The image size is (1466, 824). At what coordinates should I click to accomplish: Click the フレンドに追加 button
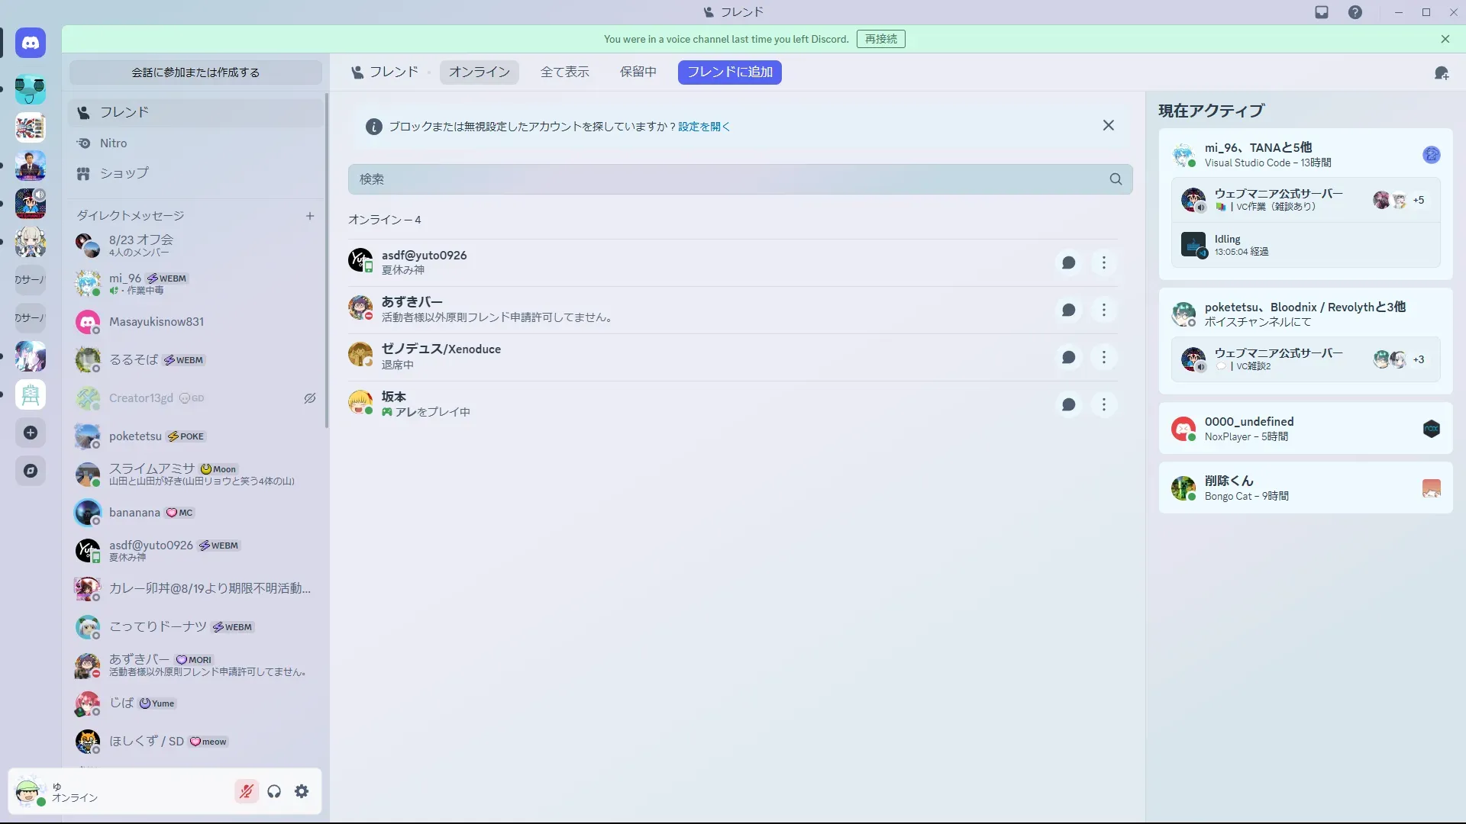click(729, 72)
